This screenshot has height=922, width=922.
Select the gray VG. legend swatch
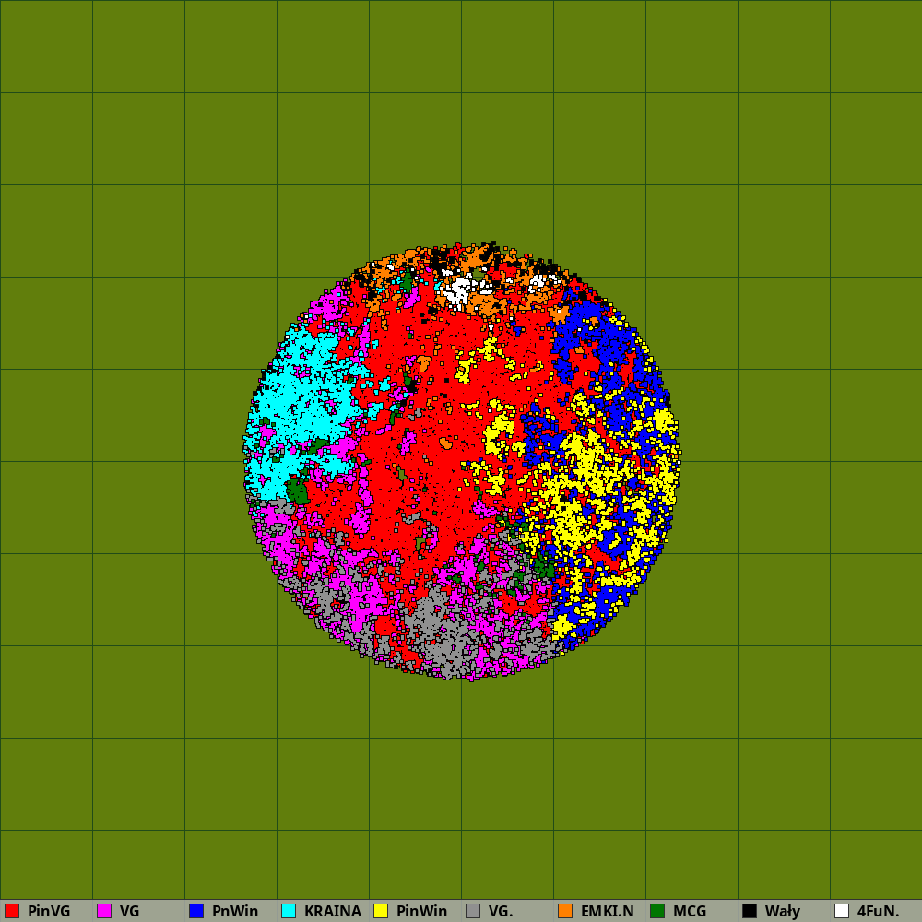[x=473, y=911]
